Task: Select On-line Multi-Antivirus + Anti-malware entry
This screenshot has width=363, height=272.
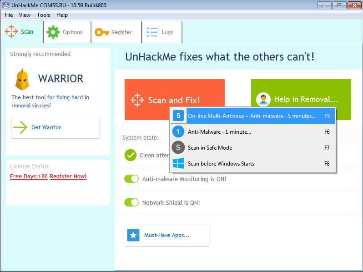Action: click(x=253, y=116)
